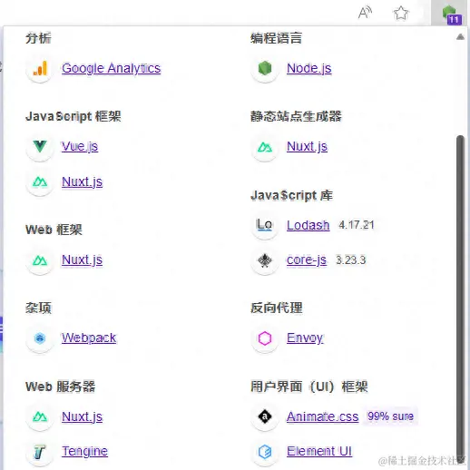Click the Vue.js logo icon
The height and width of the screenshot is (470, 470).
click(40, 146)
